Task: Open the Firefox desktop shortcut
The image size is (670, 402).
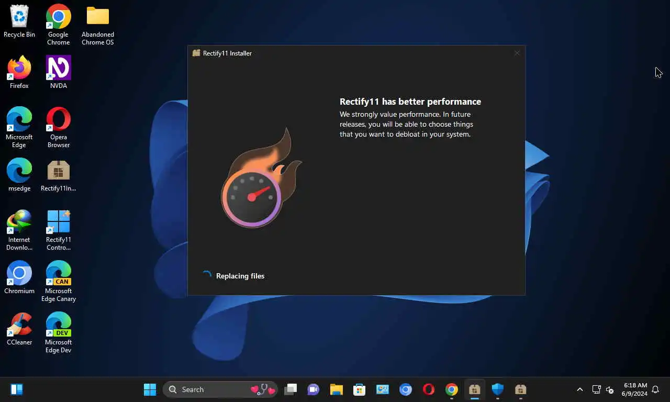Action: (19, 72)
